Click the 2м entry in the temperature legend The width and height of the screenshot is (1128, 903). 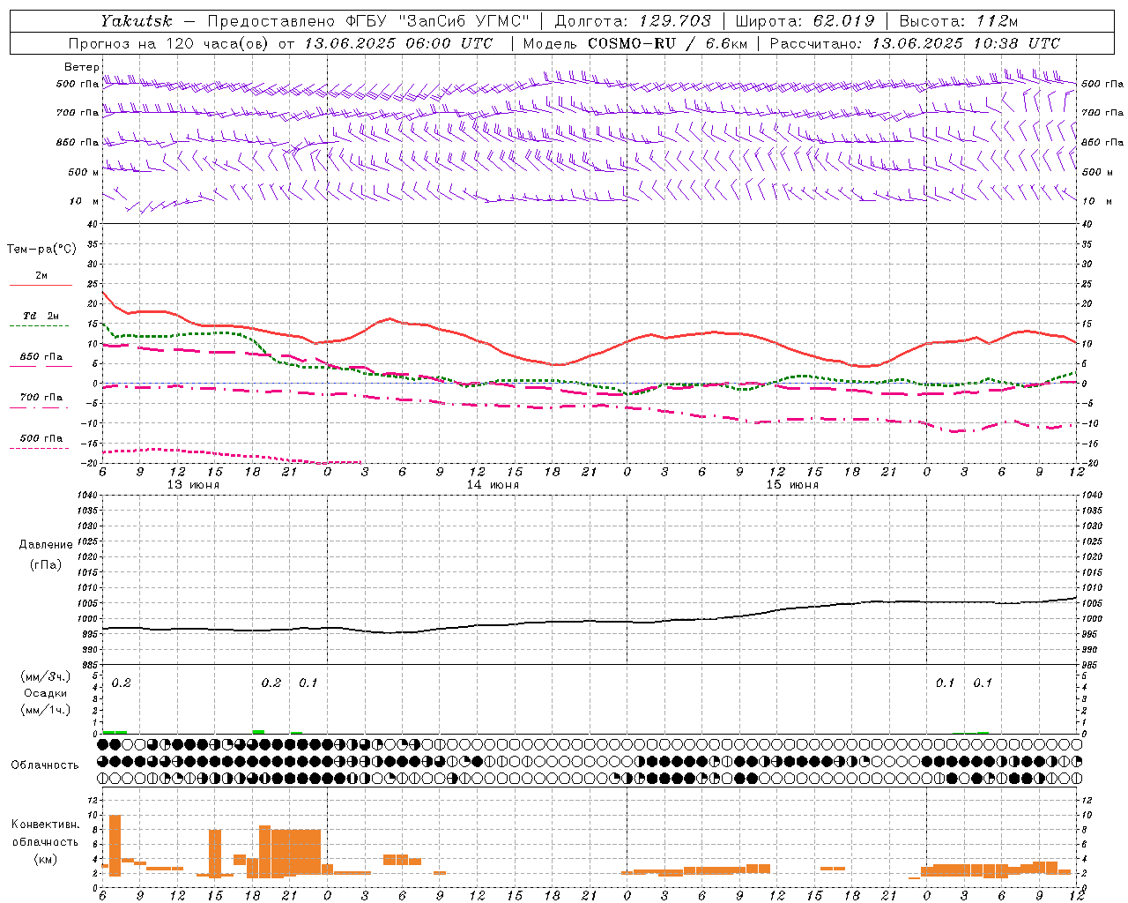coord(41,275)
